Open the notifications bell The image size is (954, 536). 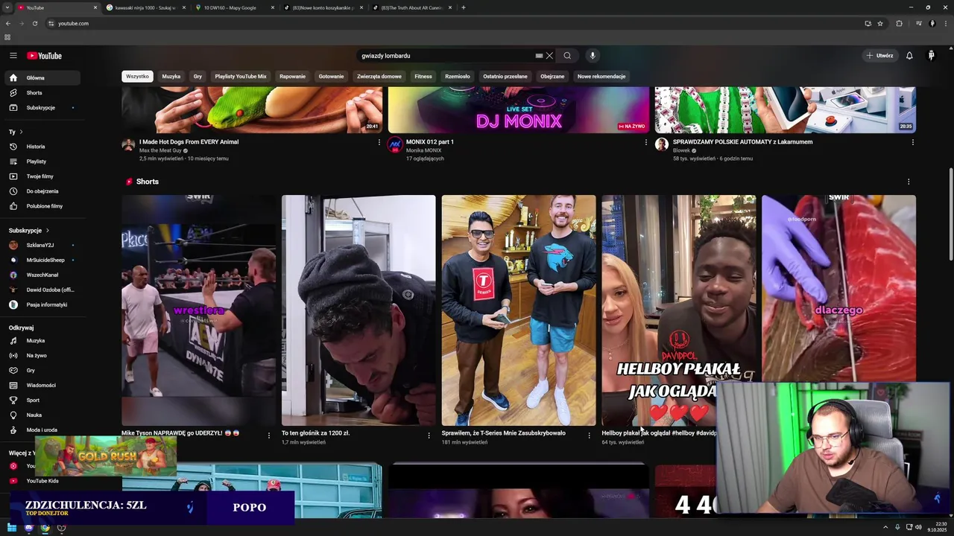[x=909, y=56]
